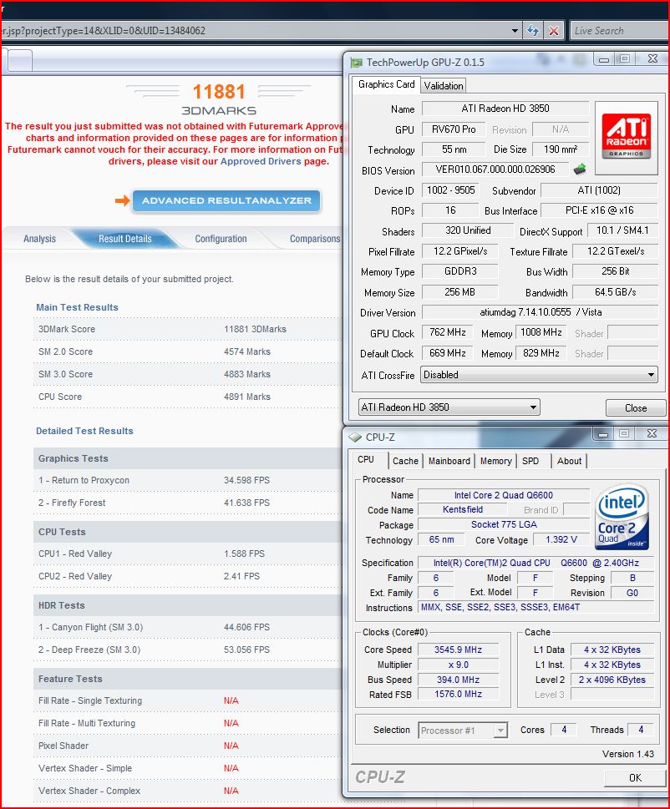Click the ATI Radeon Graphics logo
The width and height of the screenshot is (670, 809).
tap(626, 138)
